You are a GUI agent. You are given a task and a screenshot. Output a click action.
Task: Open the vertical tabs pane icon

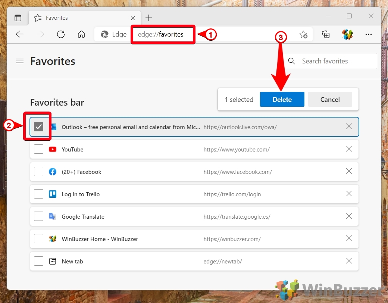[18, 18]
